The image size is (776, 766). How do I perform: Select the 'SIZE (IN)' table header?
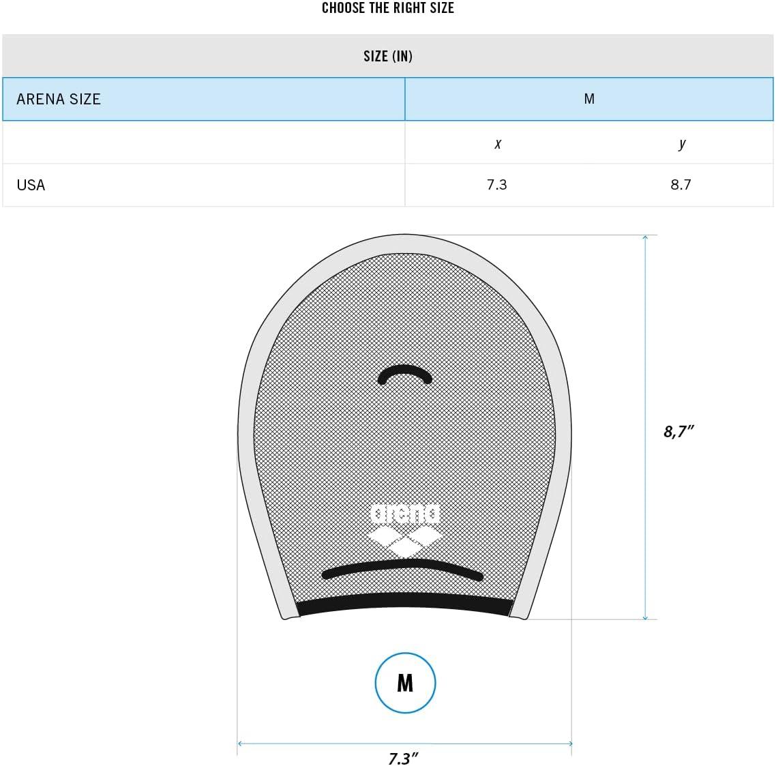pos(387,56)
